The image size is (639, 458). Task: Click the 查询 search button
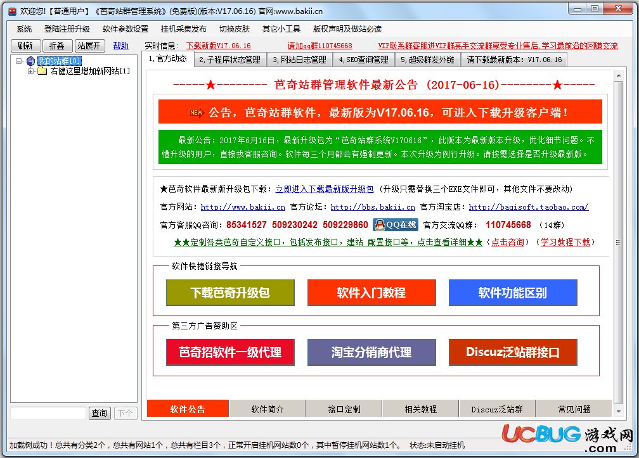click(100, 413)
